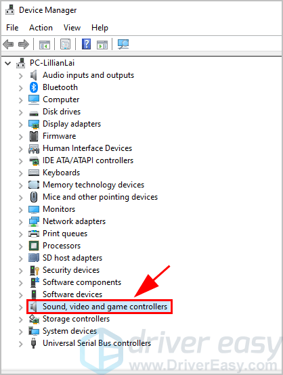The width and height of the screenshot is (283, 375).
Task: Expand Sound, video and game controllers
Action: pos(21,307)
